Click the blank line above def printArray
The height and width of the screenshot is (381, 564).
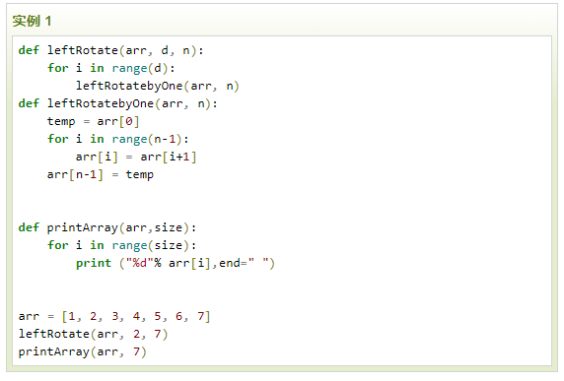282,210
